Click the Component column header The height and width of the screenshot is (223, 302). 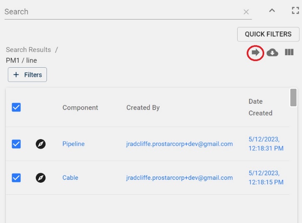pos(80,108)
